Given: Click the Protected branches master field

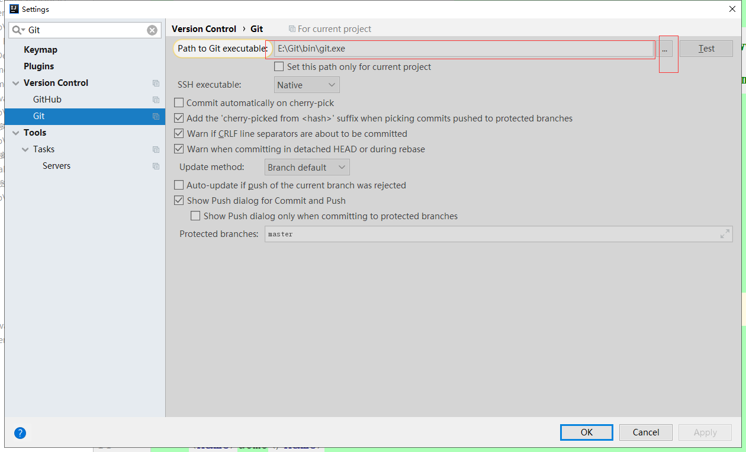Looking at the screenshot, I should 499,234.
